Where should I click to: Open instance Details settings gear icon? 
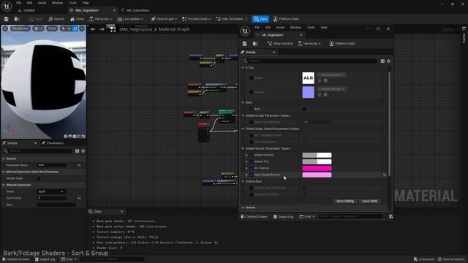[388, 61]
